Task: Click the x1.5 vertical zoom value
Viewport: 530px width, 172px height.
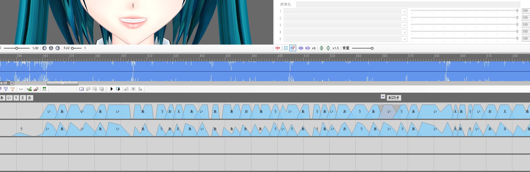Action: coord(335,48)
